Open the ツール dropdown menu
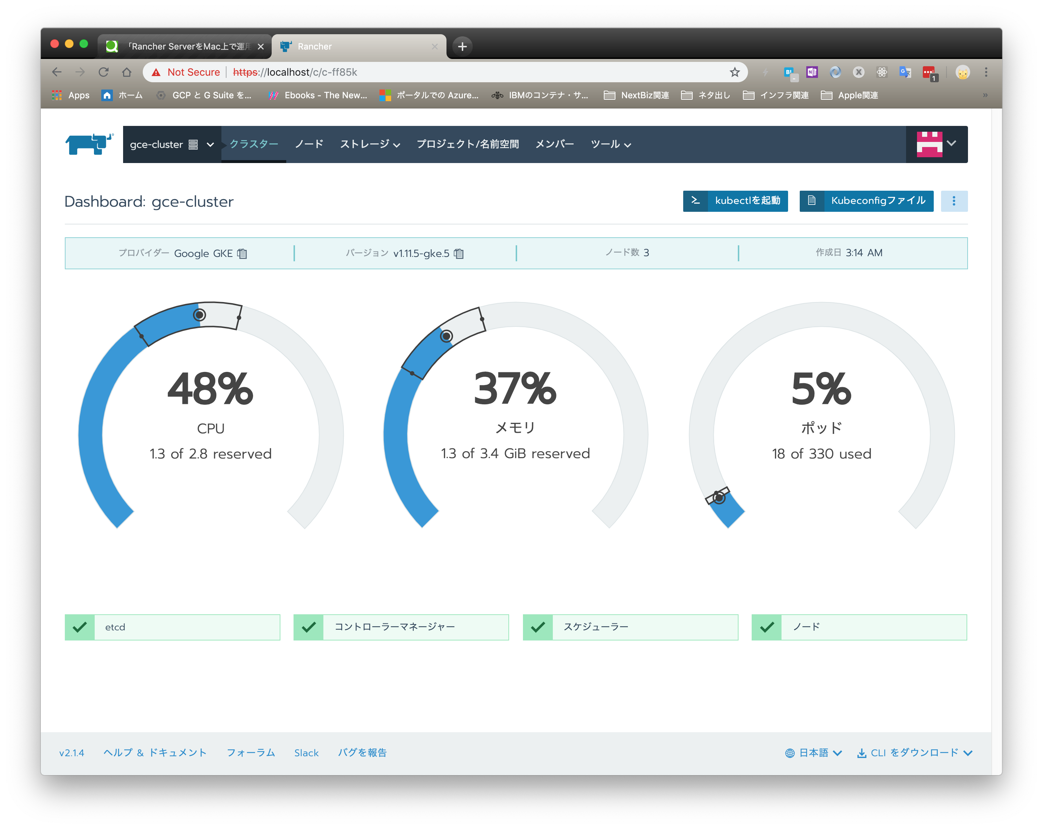This screenshot has width=1043, height=829. pyautogui.click(x=610, y=144)
